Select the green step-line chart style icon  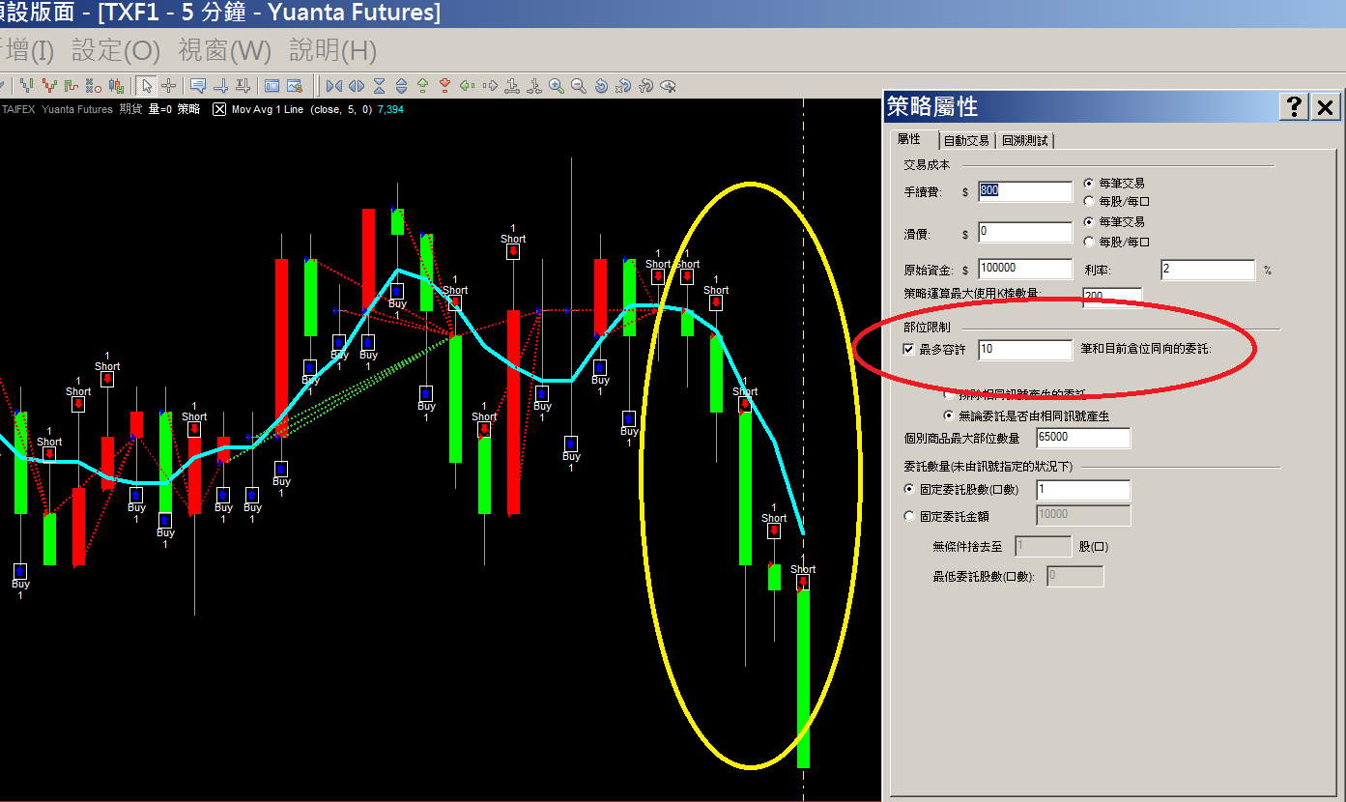tap(72, 85)
